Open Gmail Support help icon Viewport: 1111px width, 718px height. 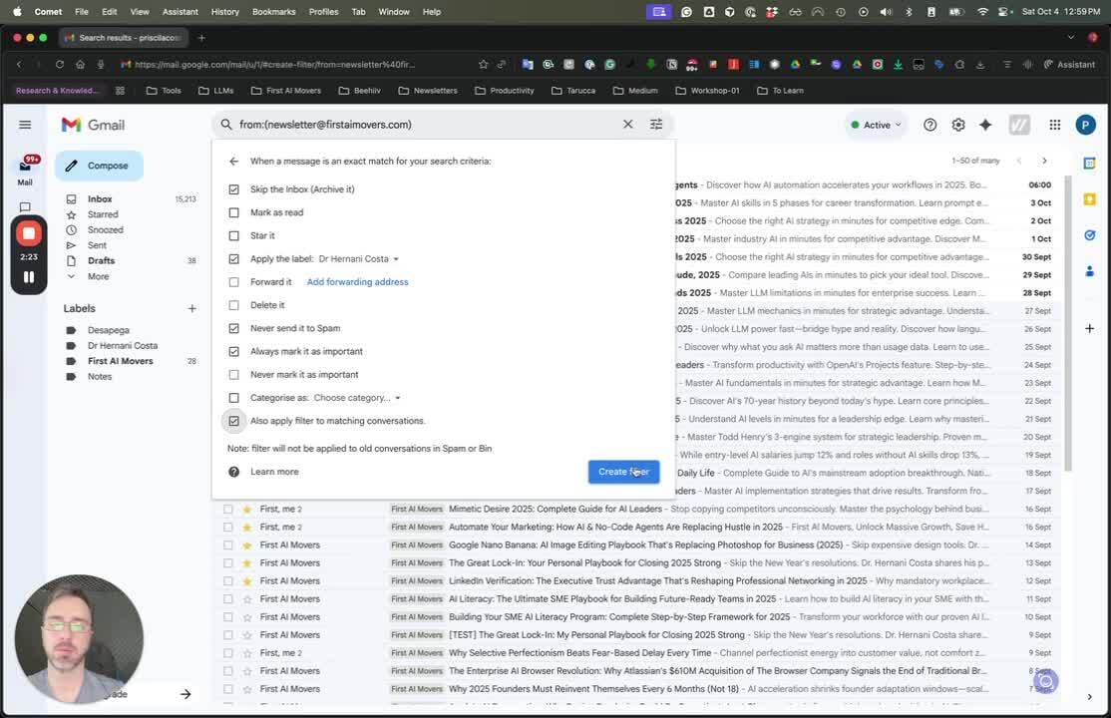coord(929,125)
